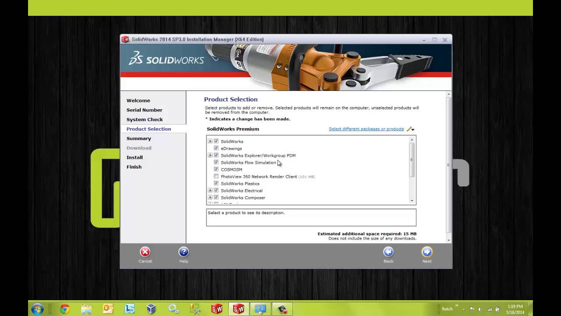Expand the SolidWorks Composer node

tap(210, 197)
